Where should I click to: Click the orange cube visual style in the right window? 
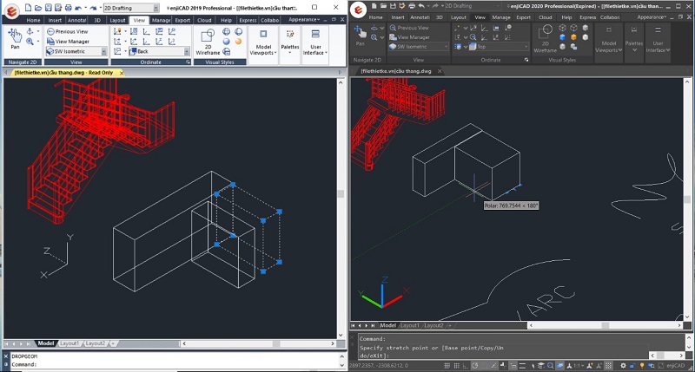(573, 37)
